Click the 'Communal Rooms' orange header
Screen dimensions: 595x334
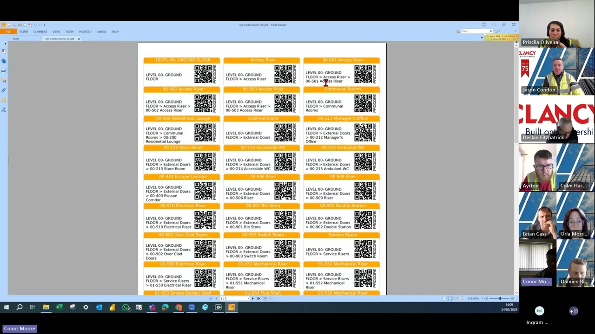tap(343, 89)
